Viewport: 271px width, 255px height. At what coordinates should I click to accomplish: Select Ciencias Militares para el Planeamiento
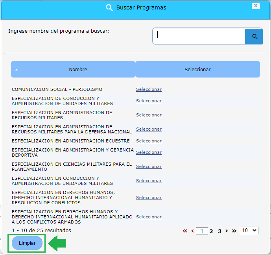(149, 166)
